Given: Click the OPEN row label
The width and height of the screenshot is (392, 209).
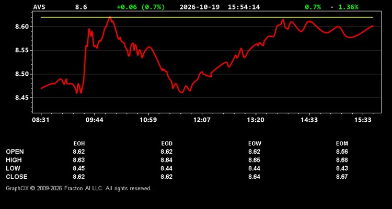Looking at the screenshot, I should tap(15, 152).
